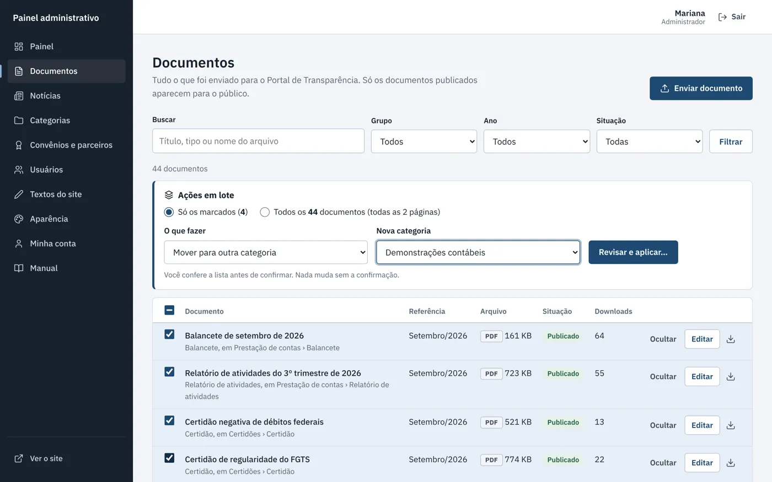772x482 pixels.
Task: Click the Filtrar button
Action: tap(731, 142)
